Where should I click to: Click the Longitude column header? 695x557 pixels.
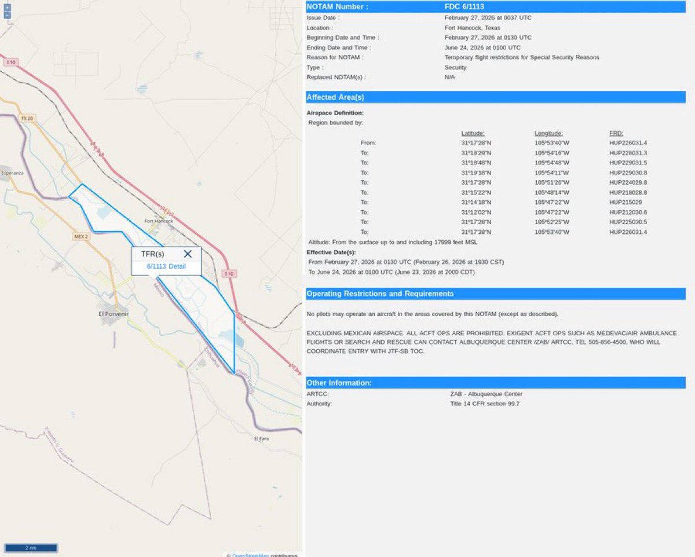click(548, 133)
